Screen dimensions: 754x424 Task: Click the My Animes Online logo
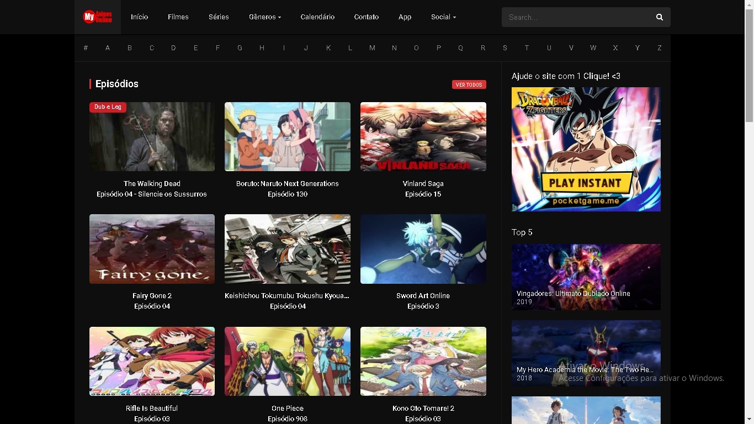[98, 17]
